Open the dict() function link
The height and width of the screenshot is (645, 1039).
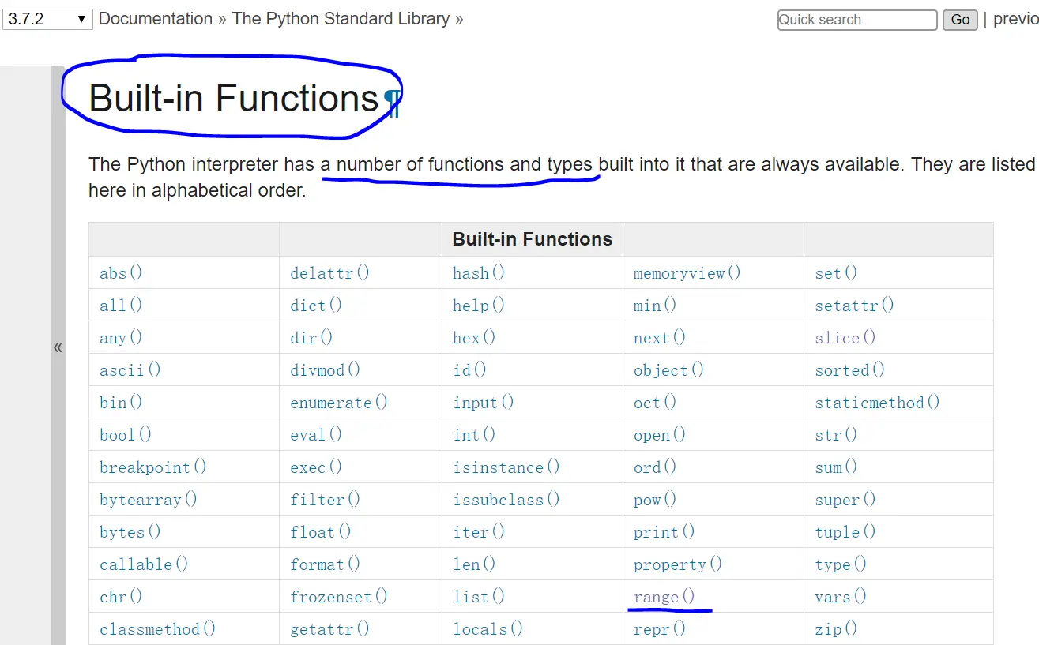(x=316, y=306)
